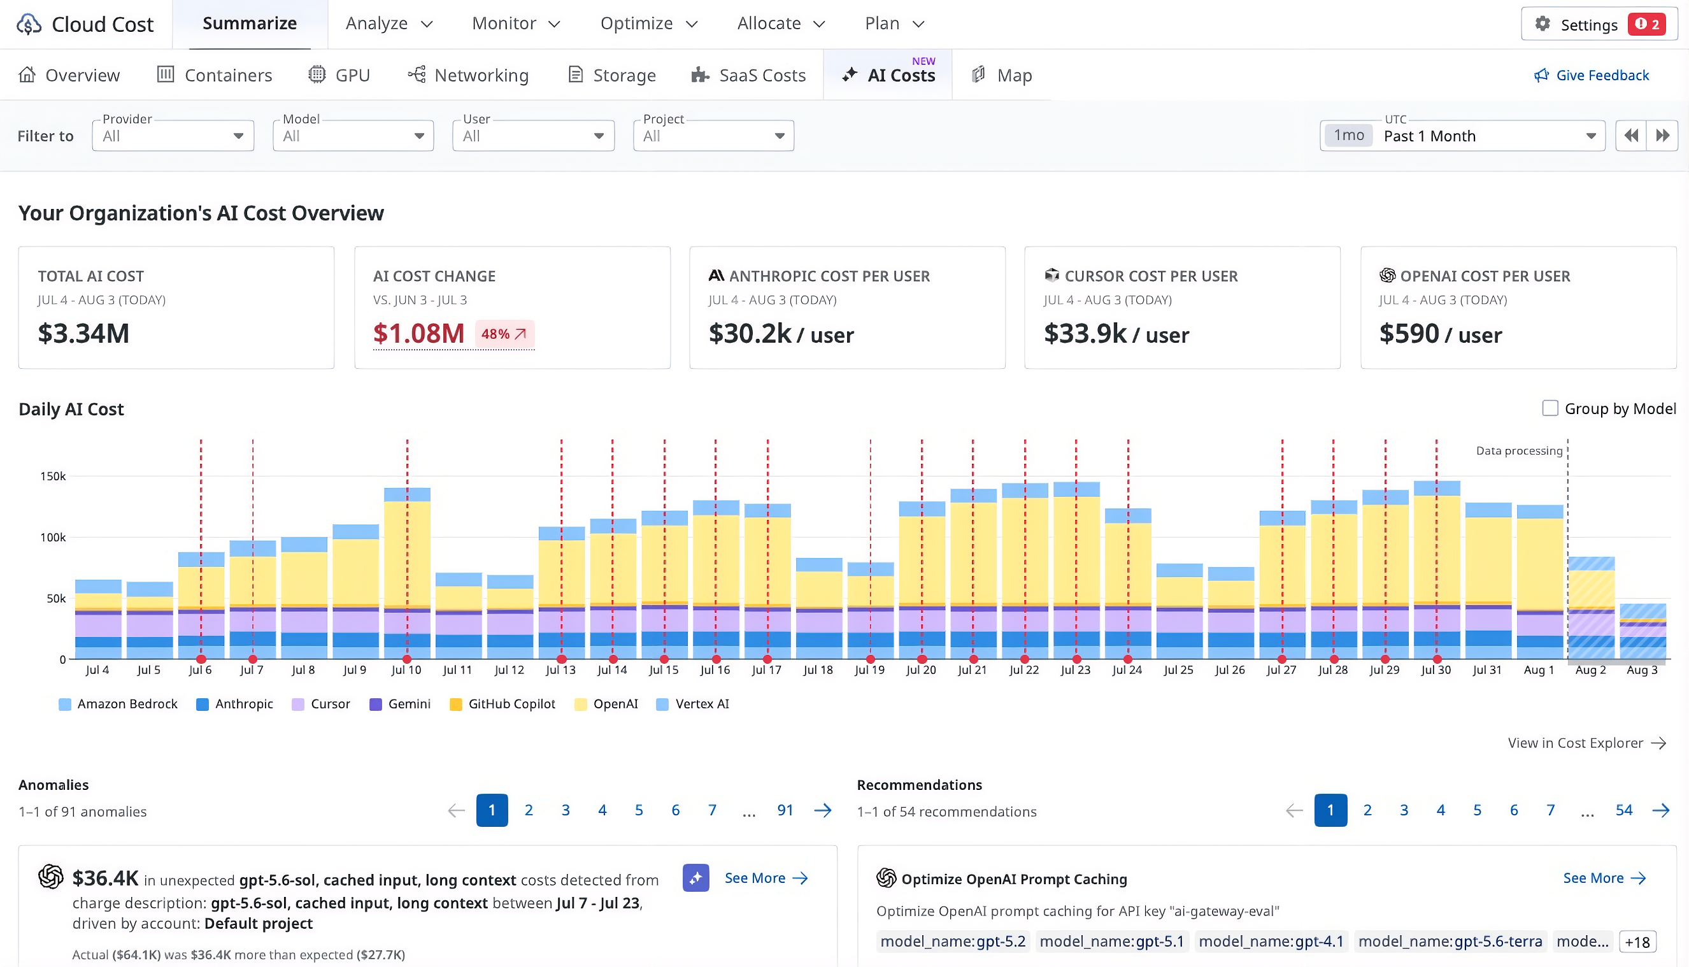Click the SaaS Costs puzzle icon
The width and height of the screenshot is (1689, 967).
click(x=700, y=75)
